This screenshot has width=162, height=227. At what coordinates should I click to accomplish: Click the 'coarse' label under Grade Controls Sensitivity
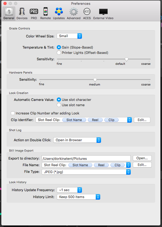[x=146, y=64]
